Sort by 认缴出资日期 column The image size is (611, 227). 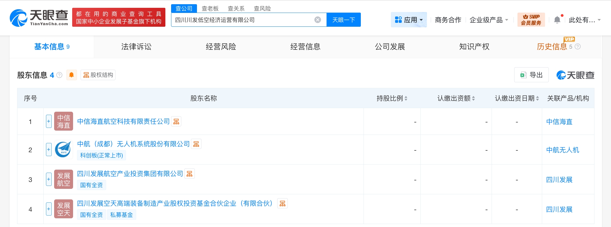pyautogui.click(x=517, y=98)
